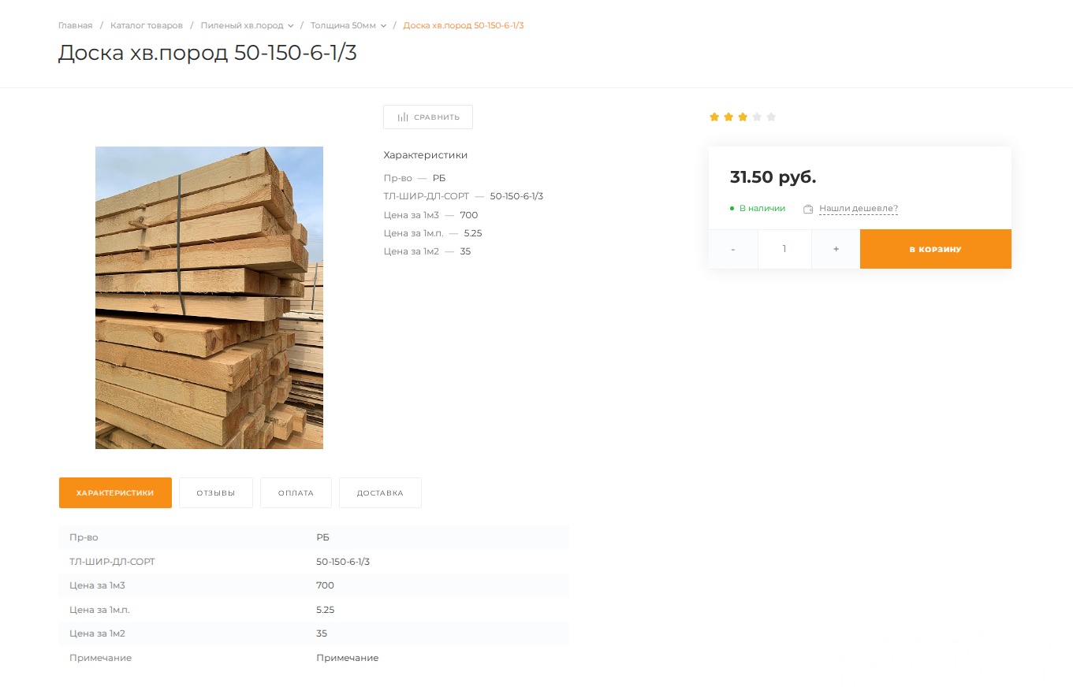The image size is (1073, 687).
Task: Go to 'Главная' breadcrumb link
Action: (x=75, y=26)
